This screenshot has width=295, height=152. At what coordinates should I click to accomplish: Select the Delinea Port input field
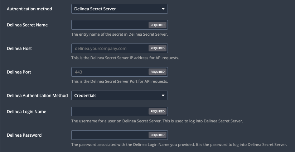click(x=120, y=72)
